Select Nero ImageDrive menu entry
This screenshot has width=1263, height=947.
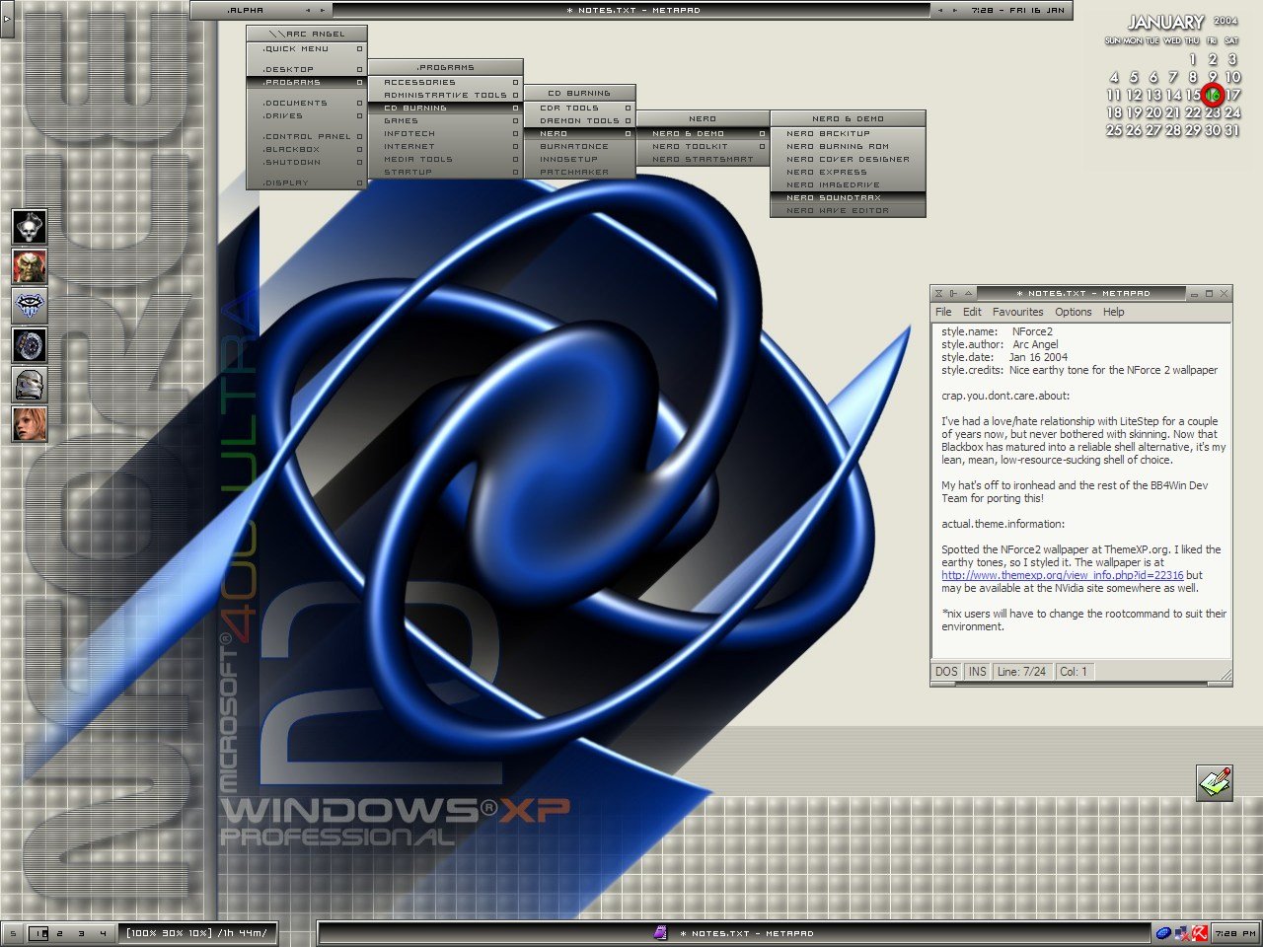[848, 184]
